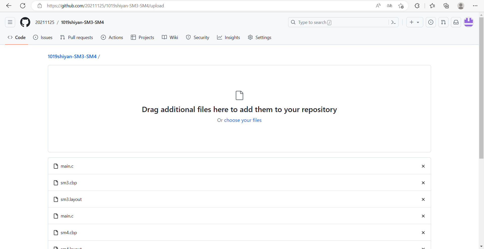Viewport: 484px width, 249px height.
Task: Click the browser refresh button
Action: (x=23, y=6)
